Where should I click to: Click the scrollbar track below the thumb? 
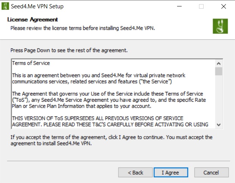[219, 98]
